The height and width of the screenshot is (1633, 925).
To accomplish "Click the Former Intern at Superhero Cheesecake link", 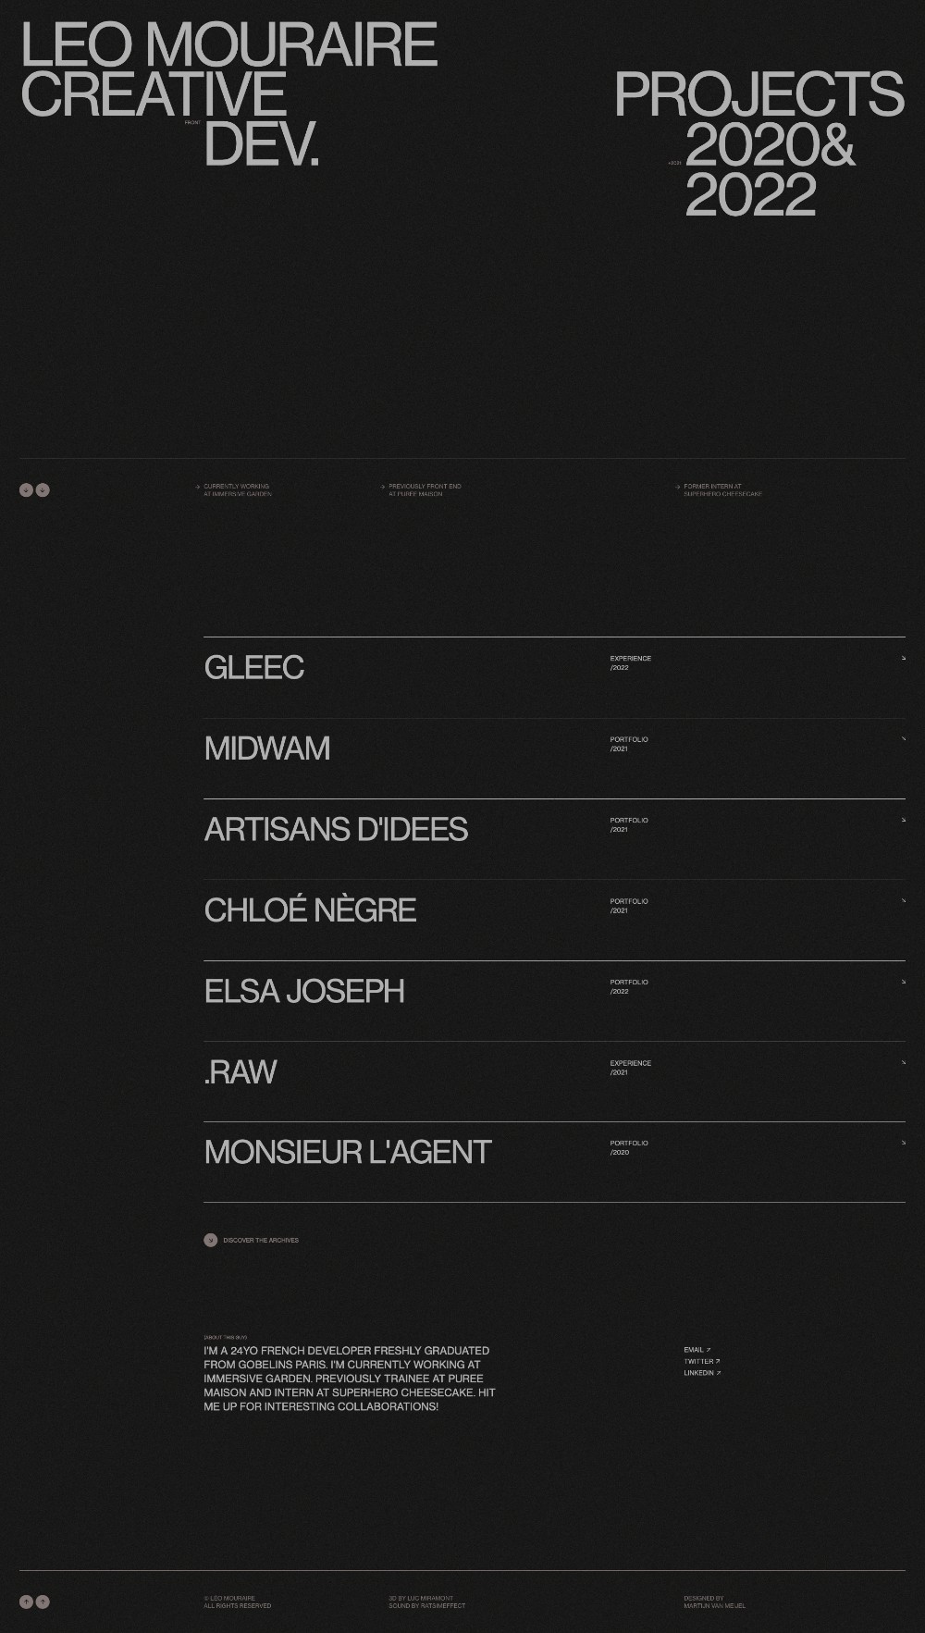I will [x=721, y=490].
